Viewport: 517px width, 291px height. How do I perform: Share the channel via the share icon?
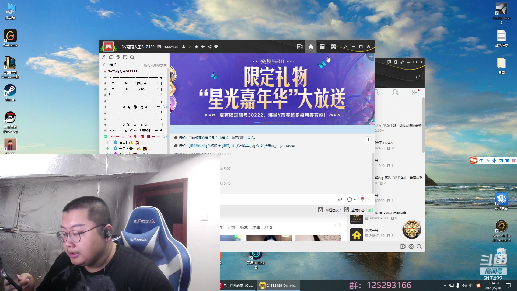pyautogui.click(x=210, y=47)
